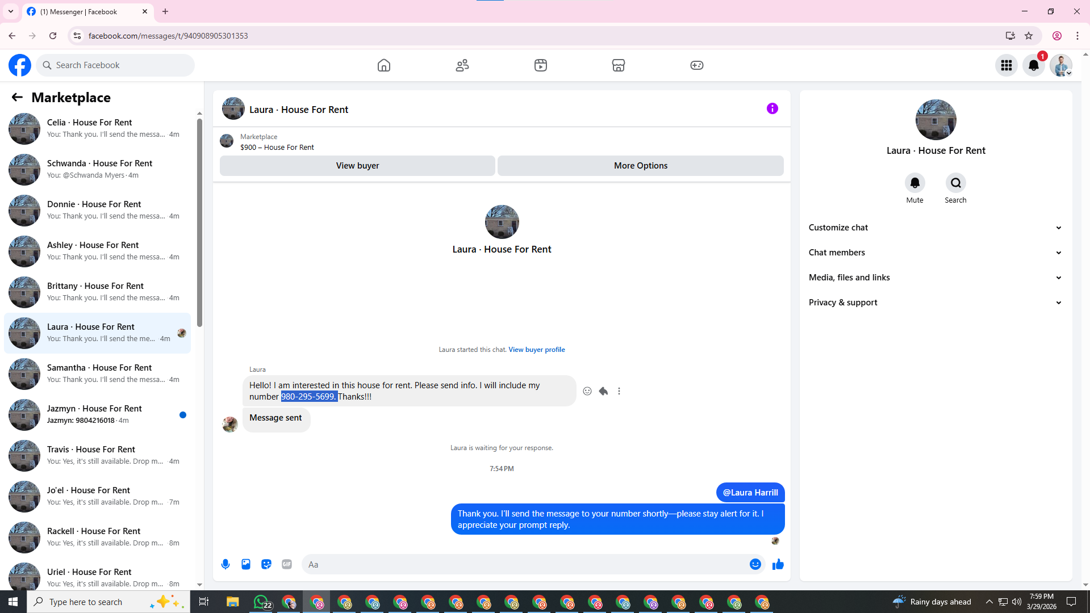The width and height of the screenshot is (1090, 613).
Task: Attach a file or photo icon
Action: pos(246,564)
